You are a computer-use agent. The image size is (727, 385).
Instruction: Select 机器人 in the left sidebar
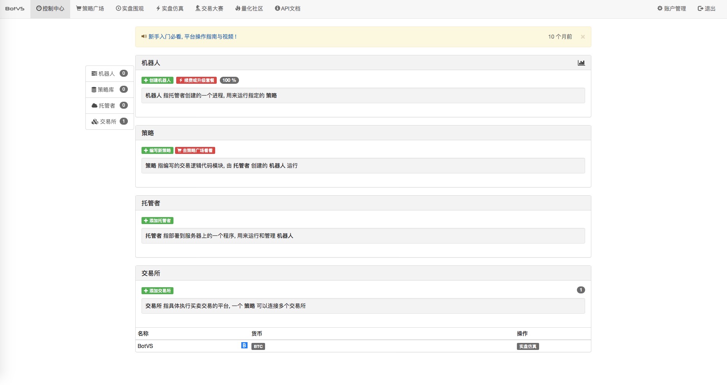(110, 74)
